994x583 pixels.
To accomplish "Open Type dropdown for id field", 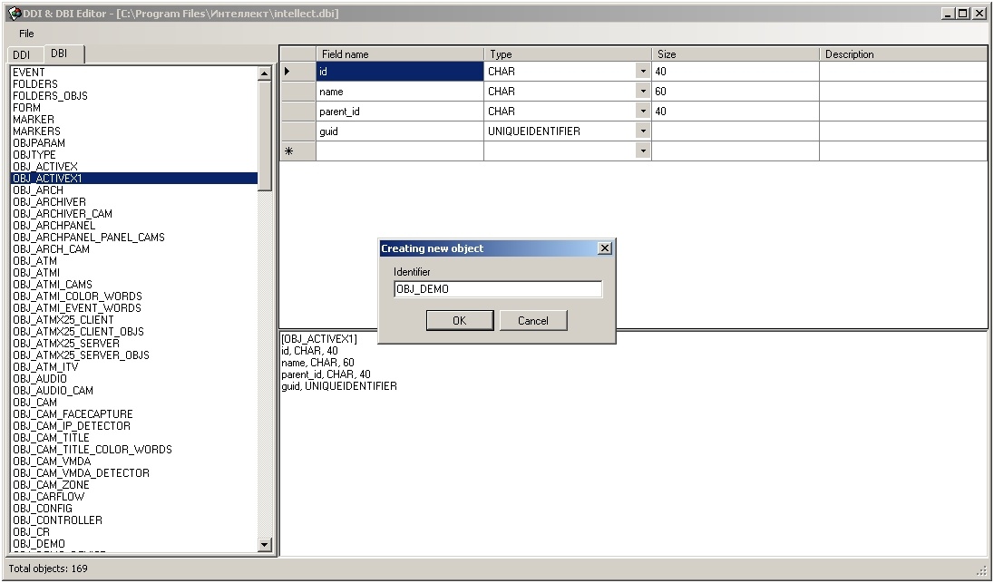I will coord(643,72).
